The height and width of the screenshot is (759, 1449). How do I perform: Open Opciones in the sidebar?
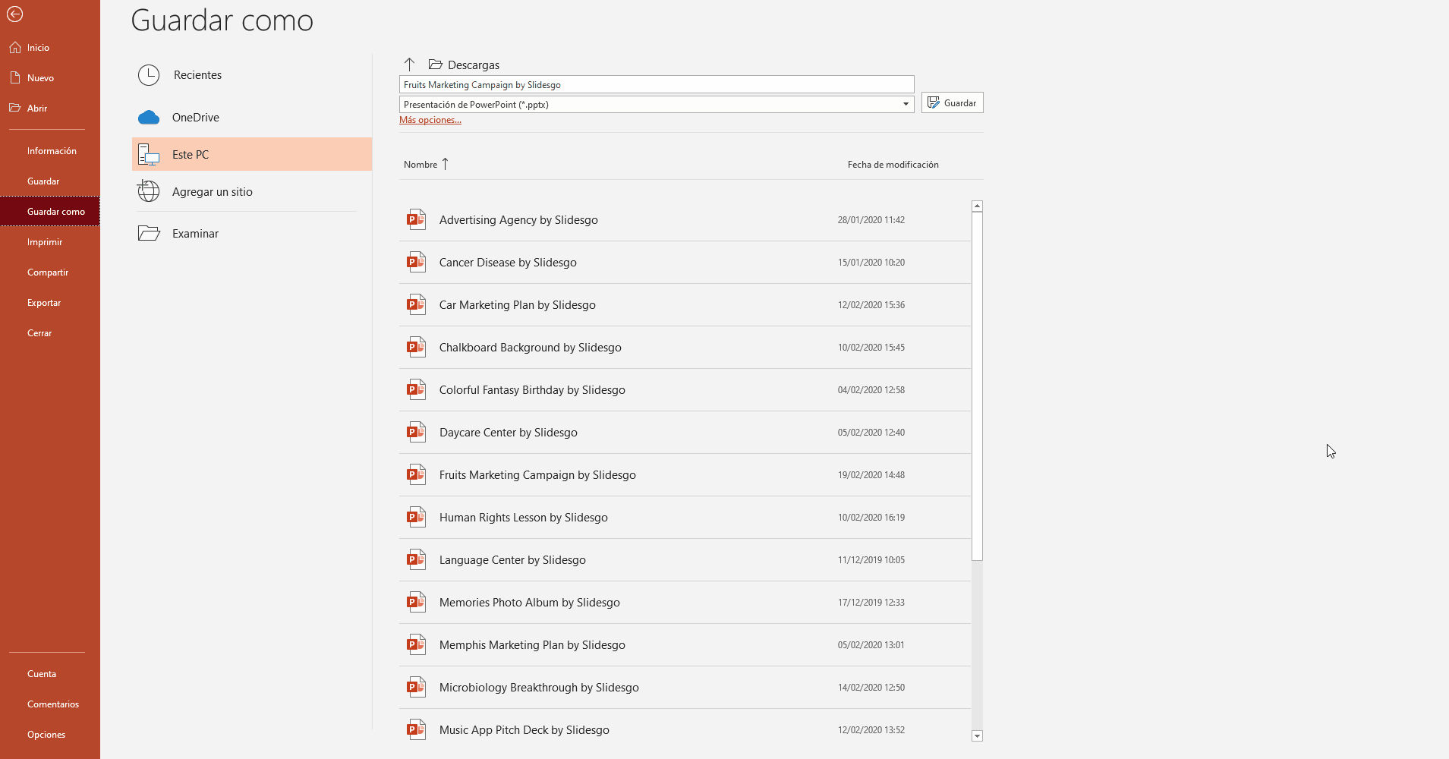(50, 735)
